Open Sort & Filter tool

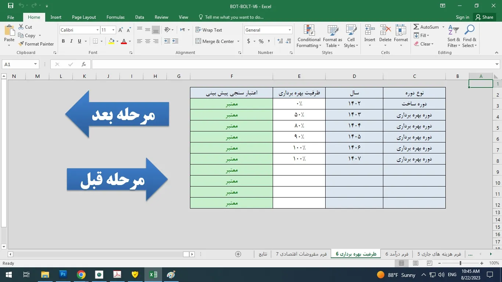click(x=453, y=37)
